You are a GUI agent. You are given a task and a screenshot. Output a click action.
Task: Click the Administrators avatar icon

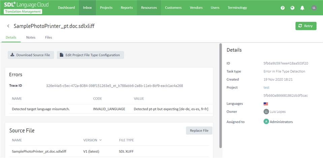pyautogui.click(x=266, y=122)
